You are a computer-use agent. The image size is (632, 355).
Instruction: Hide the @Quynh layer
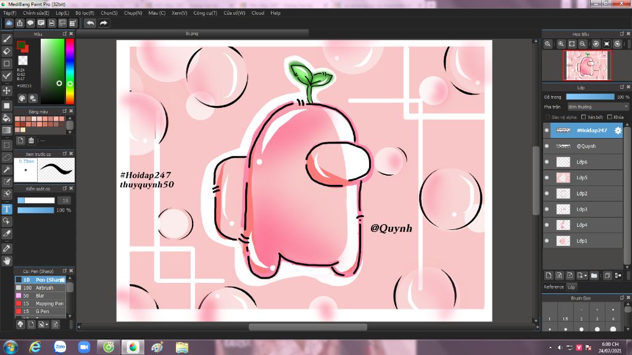pyautogui.click(x=547, y=146)
